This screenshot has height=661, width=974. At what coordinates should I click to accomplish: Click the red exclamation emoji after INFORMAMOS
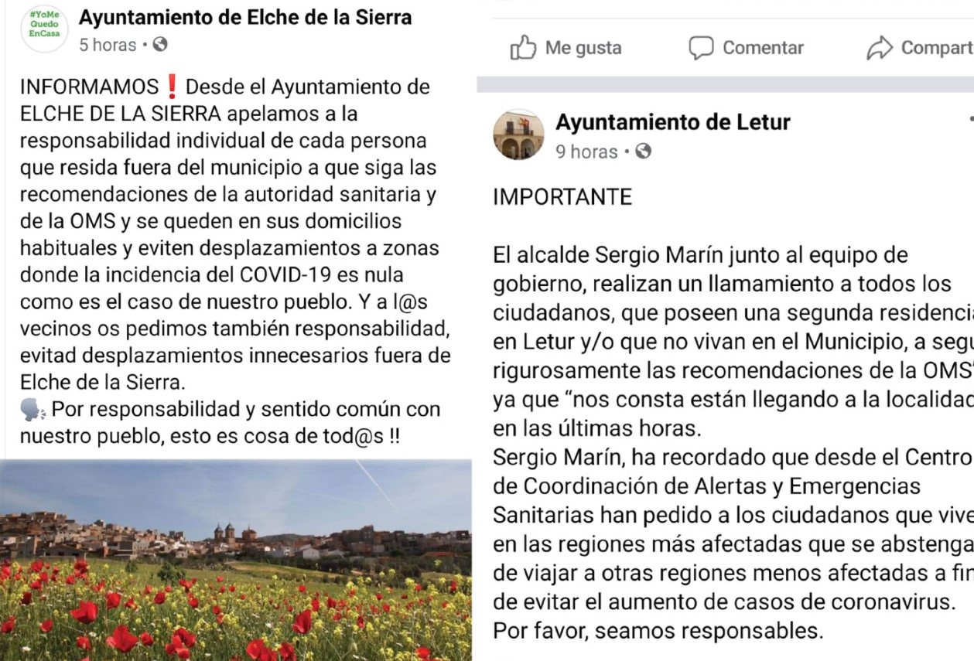173,87
